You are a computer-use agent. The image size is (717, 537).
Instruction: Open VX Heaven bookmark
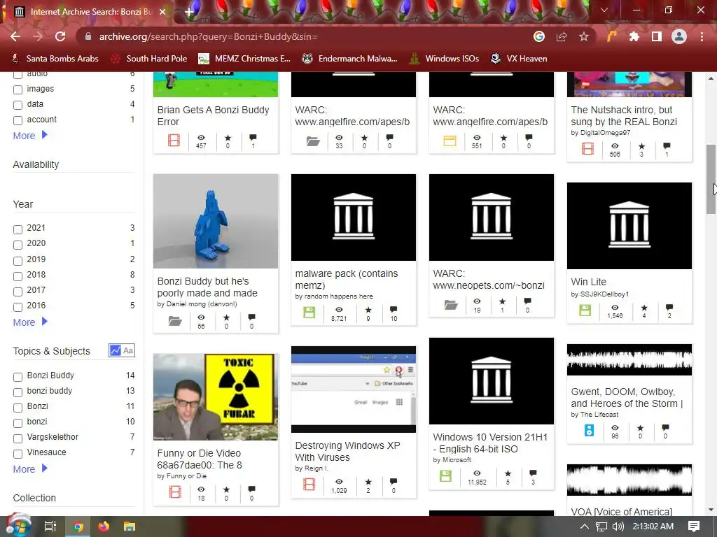coord(519,59)
